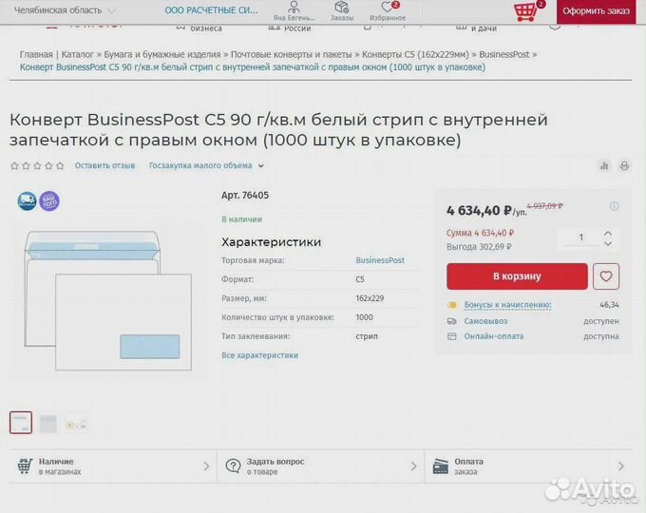
Task: Click the Арт. 76405 article number
Action: 245,196
